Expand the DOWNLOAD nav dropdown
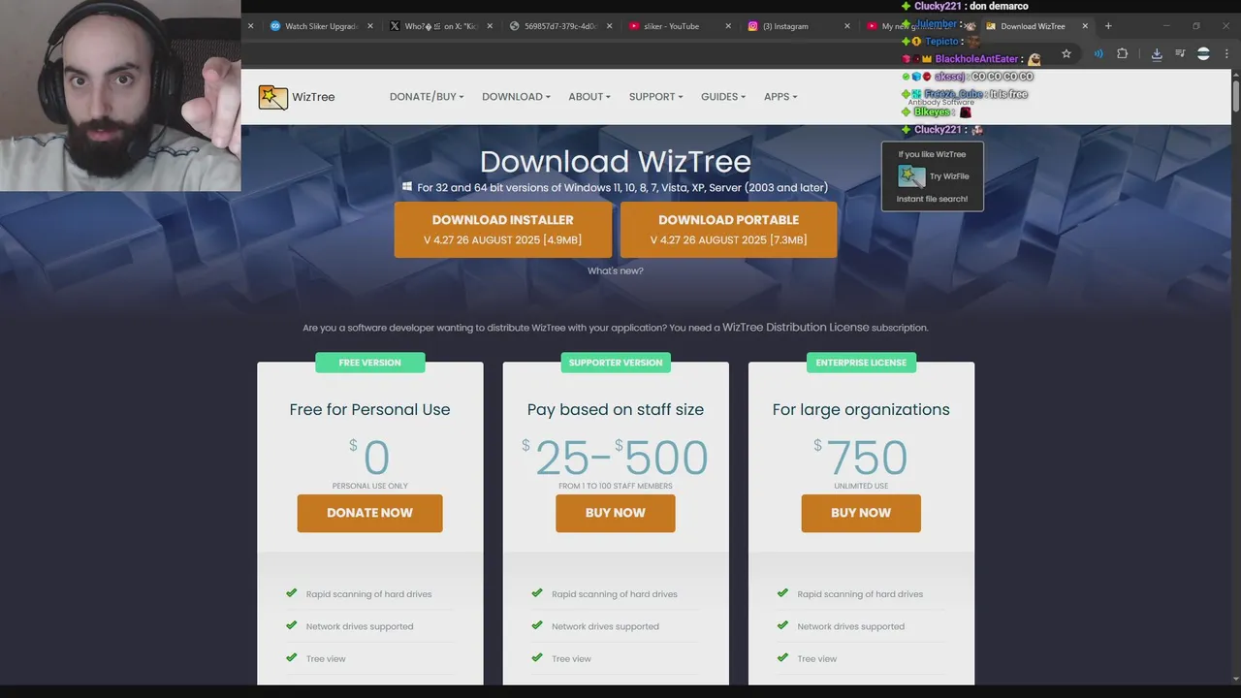This screenshot has height=698, width=1241. [x=516, y=97]
